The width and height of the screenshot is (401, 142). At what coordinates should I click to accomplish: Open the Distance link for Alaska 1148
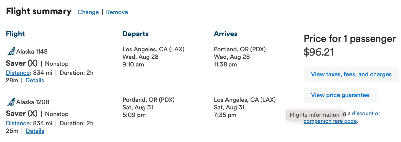pyautogui.click(x=18, y=73)
